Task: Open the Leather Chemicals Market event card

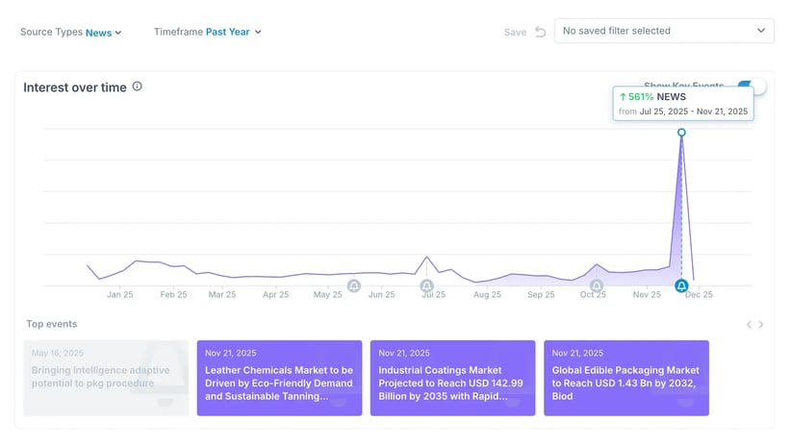Action: [x=279, y=378]
